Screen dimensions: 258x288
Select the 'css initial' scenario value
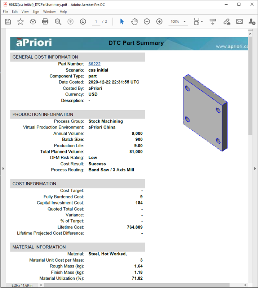[x=98, y=70]
